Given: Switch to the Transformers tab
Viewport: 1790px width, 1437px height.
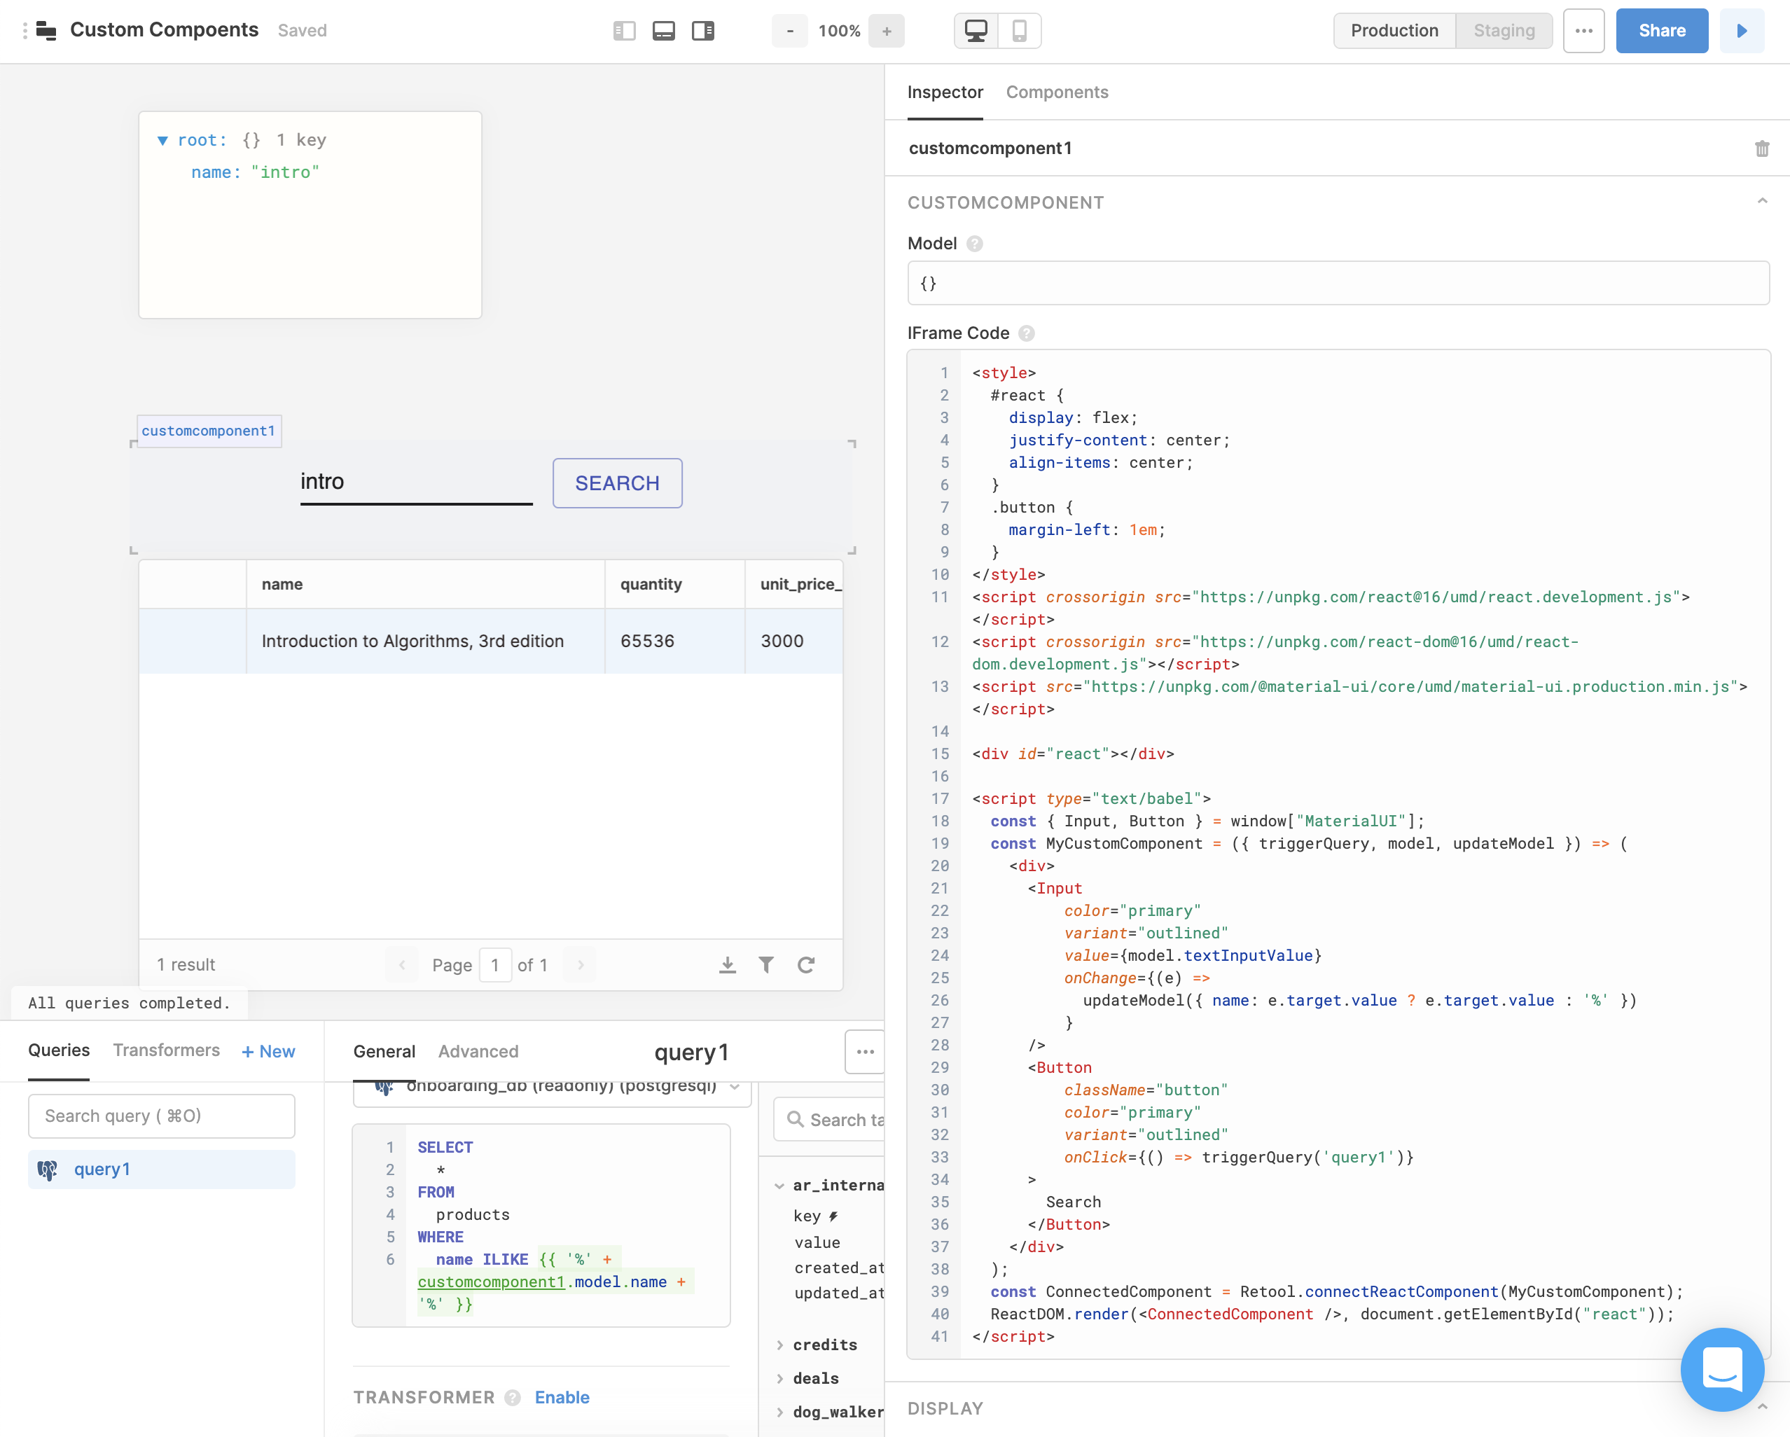Looking at the screenshot, I should (x=166, y=1050).
